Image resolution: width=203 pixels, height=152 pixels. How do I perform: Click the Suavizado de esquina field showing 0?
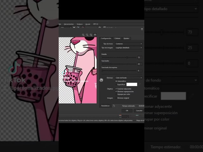[140, 71]
